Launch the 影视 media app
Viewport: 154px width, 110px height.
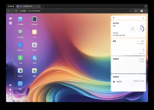pos(34,58)
